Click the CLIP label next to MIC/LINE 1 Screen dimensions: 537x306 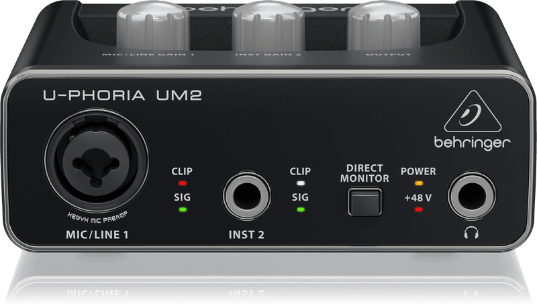tap(182, 171)
